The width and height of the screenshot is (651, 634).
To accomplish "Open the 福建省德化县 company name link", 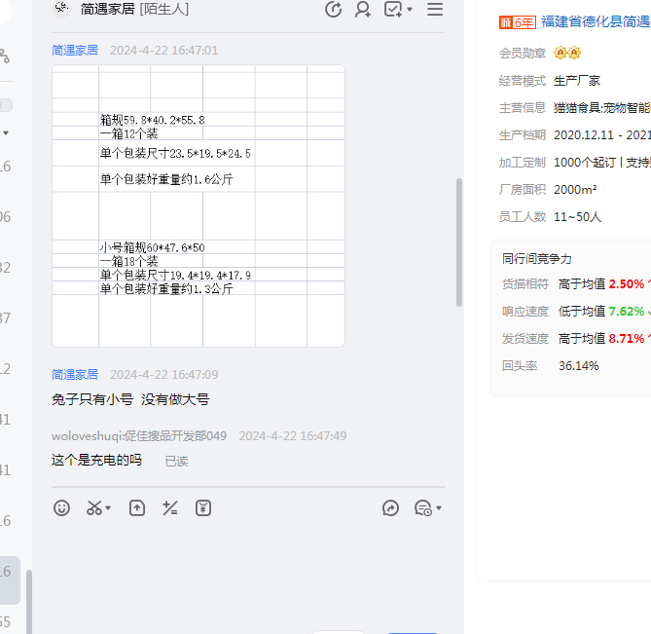I will (596, 21).
